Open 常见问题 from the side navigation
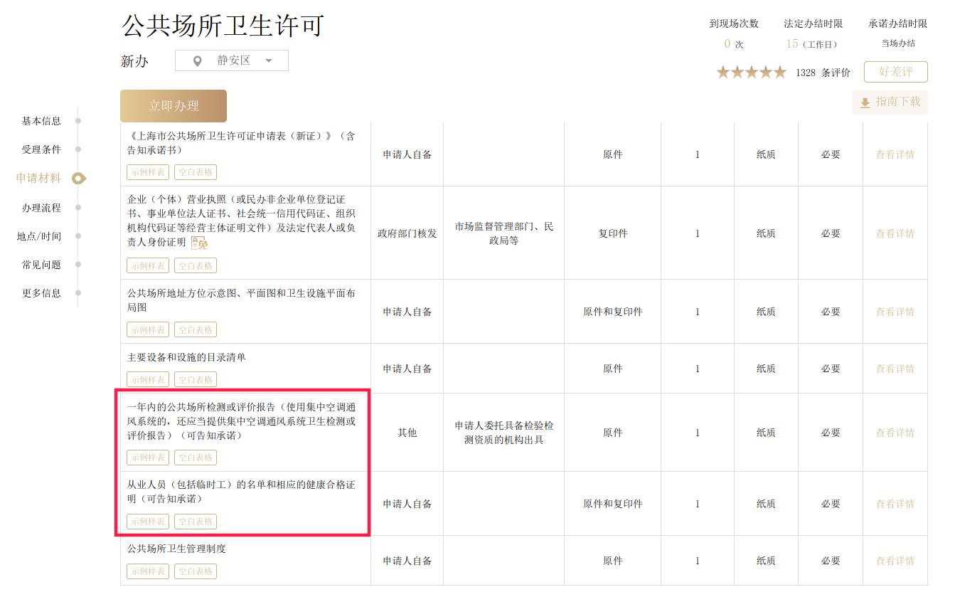Image resolution: width=955 pixels, height=597 pixels. click(41, 265)
